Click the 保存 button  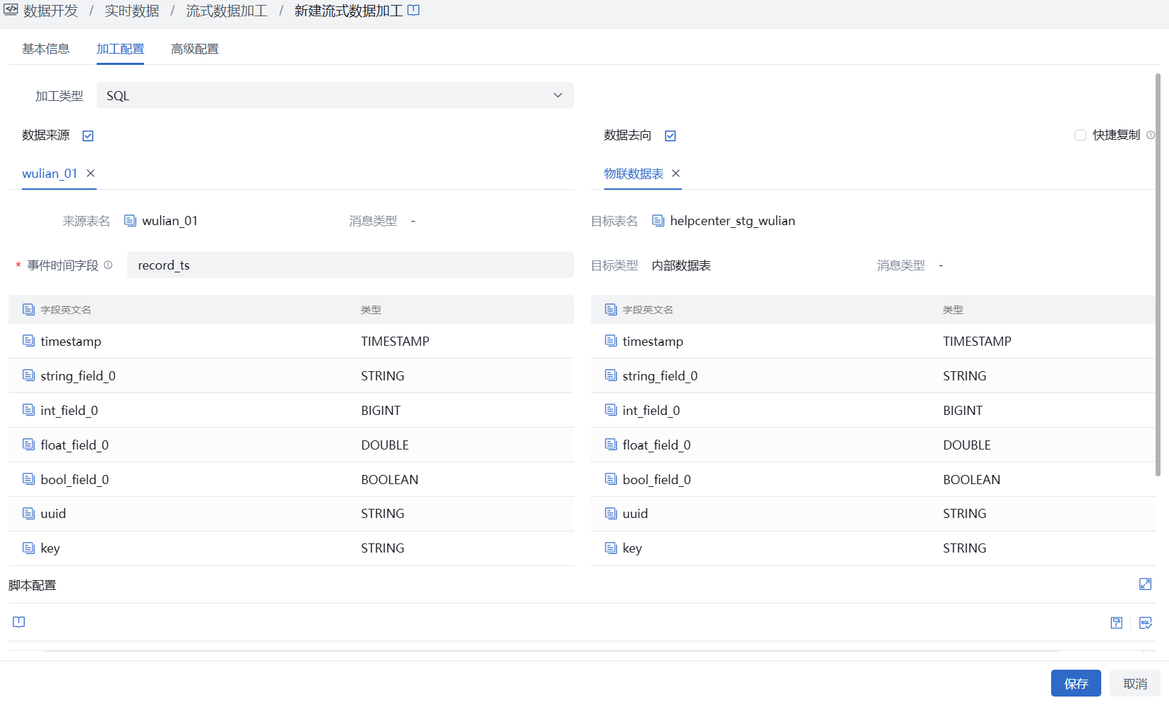(1076, 683)
